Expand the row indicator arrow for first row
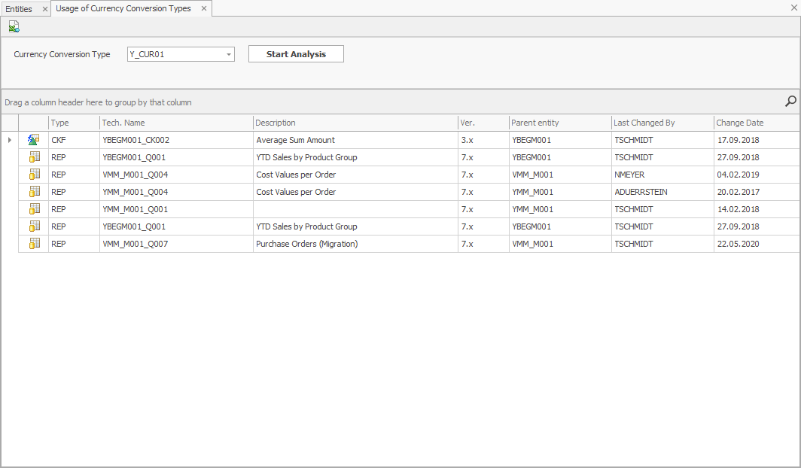The width and height of the screenshot is (801, 468). tap(9, 140)
